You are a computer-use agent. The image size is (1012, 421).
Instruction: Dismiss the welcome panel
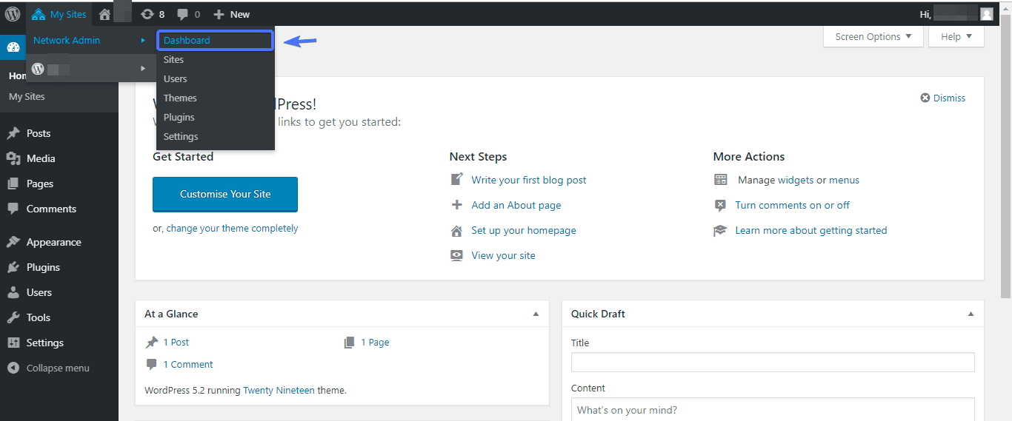tap(942, 98)
